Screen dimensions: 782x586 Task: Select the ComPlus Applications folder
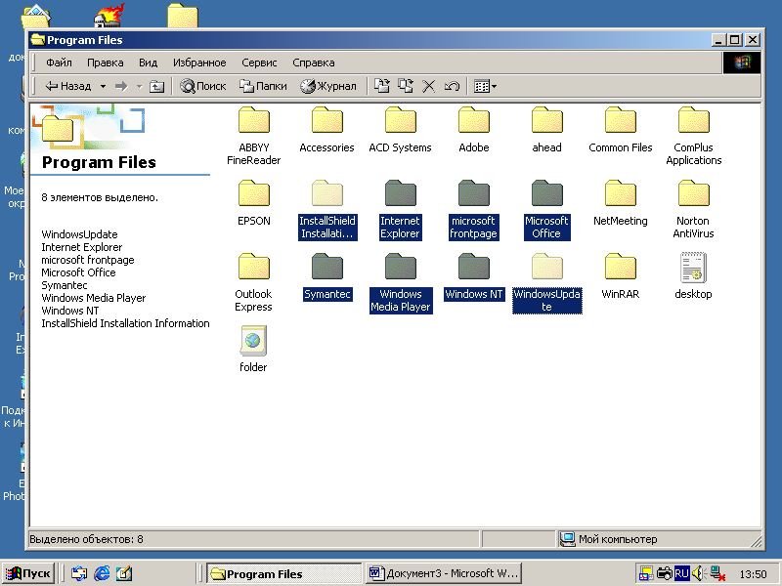[693, 136]
